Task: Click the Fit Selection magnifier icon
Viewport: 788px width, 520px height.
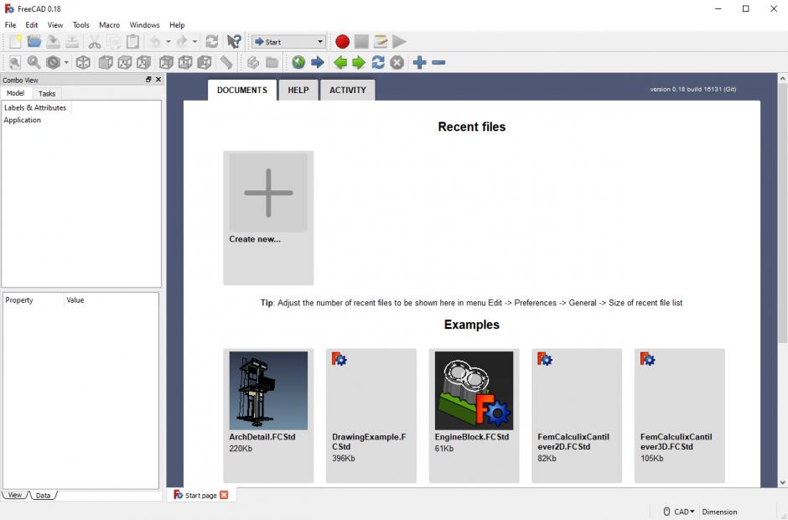Action: click(x=34, y=62)
